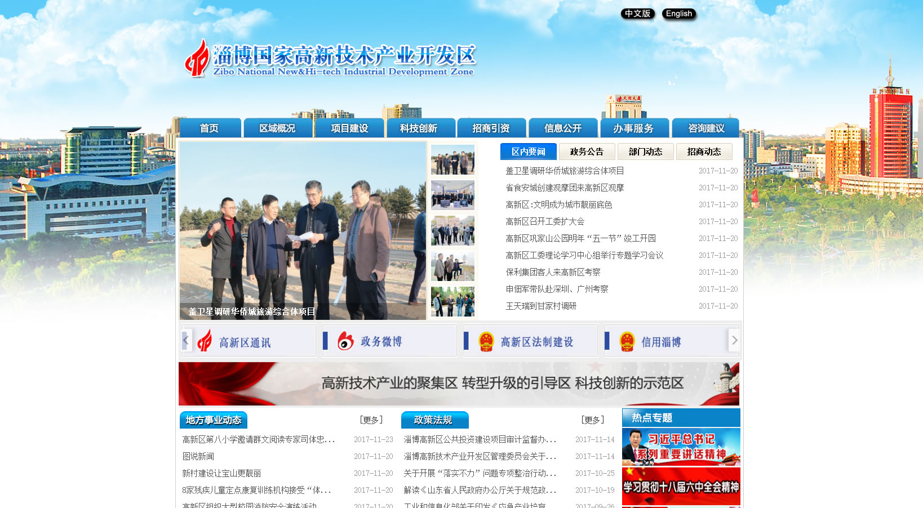
Task: Open article 盖卫星调研华侨城旅游综合体项目
Action: 565,171
